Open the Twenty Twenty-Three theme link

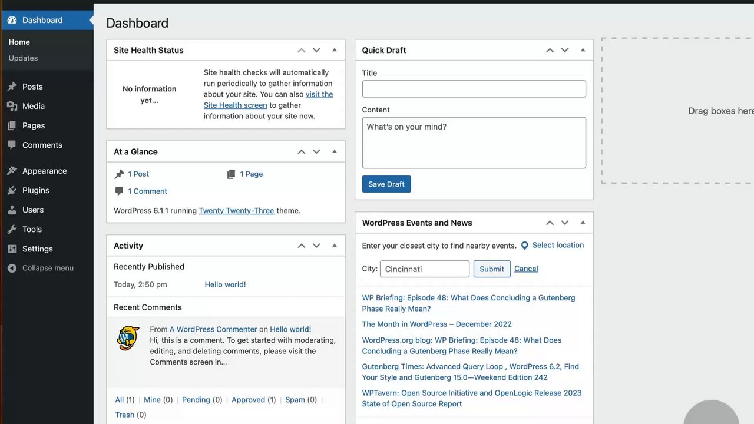236,211
